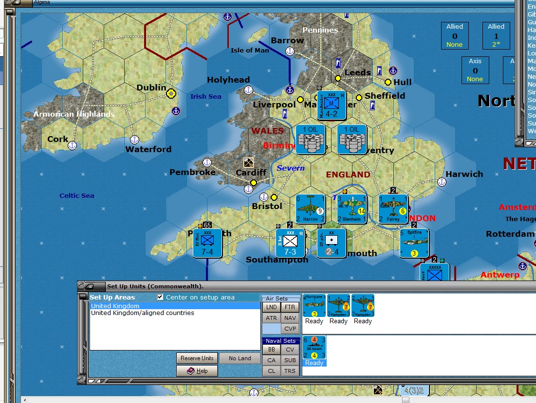Click the Hull city marker
The image size is (536, 403).
pos(388,82)
